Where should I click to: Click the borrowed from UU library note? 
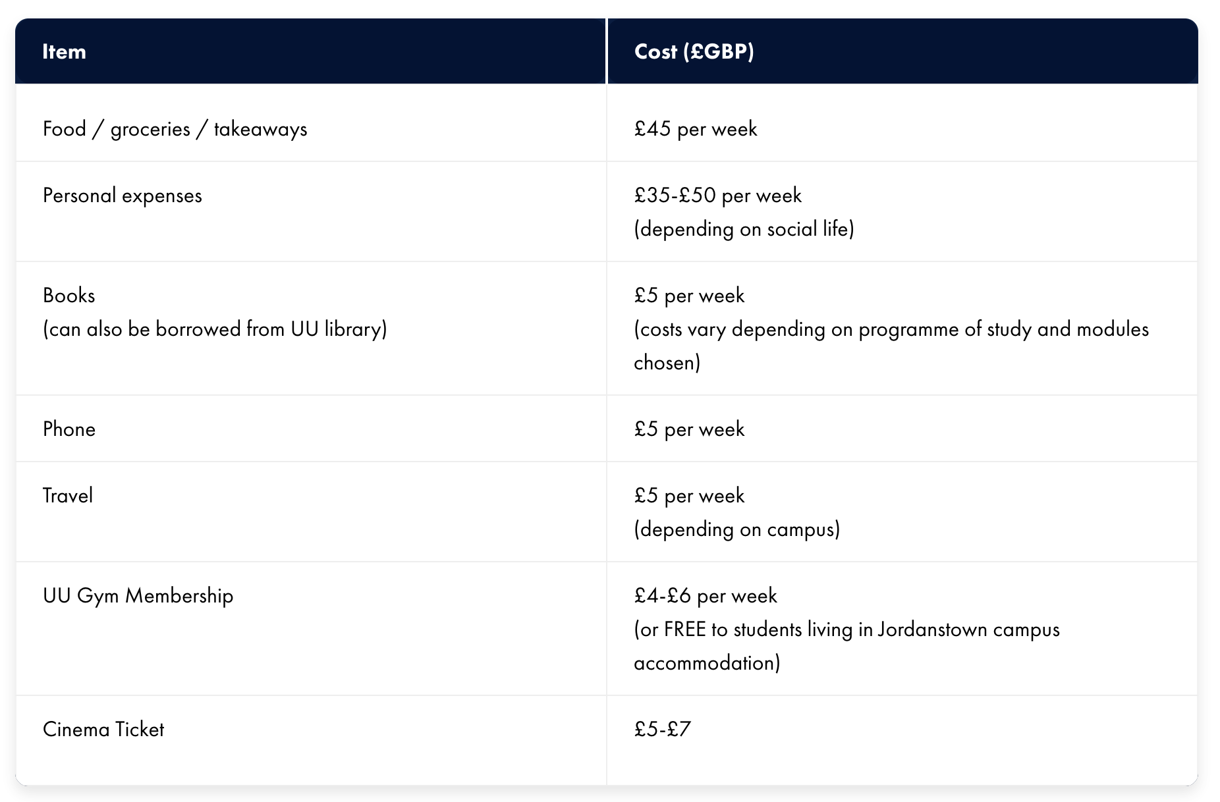[x=215, y=329]
